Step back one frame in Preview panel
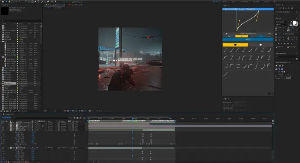 283,8
